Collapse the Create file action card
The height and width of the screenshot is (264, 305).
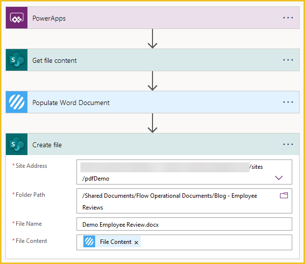(152, 144)
